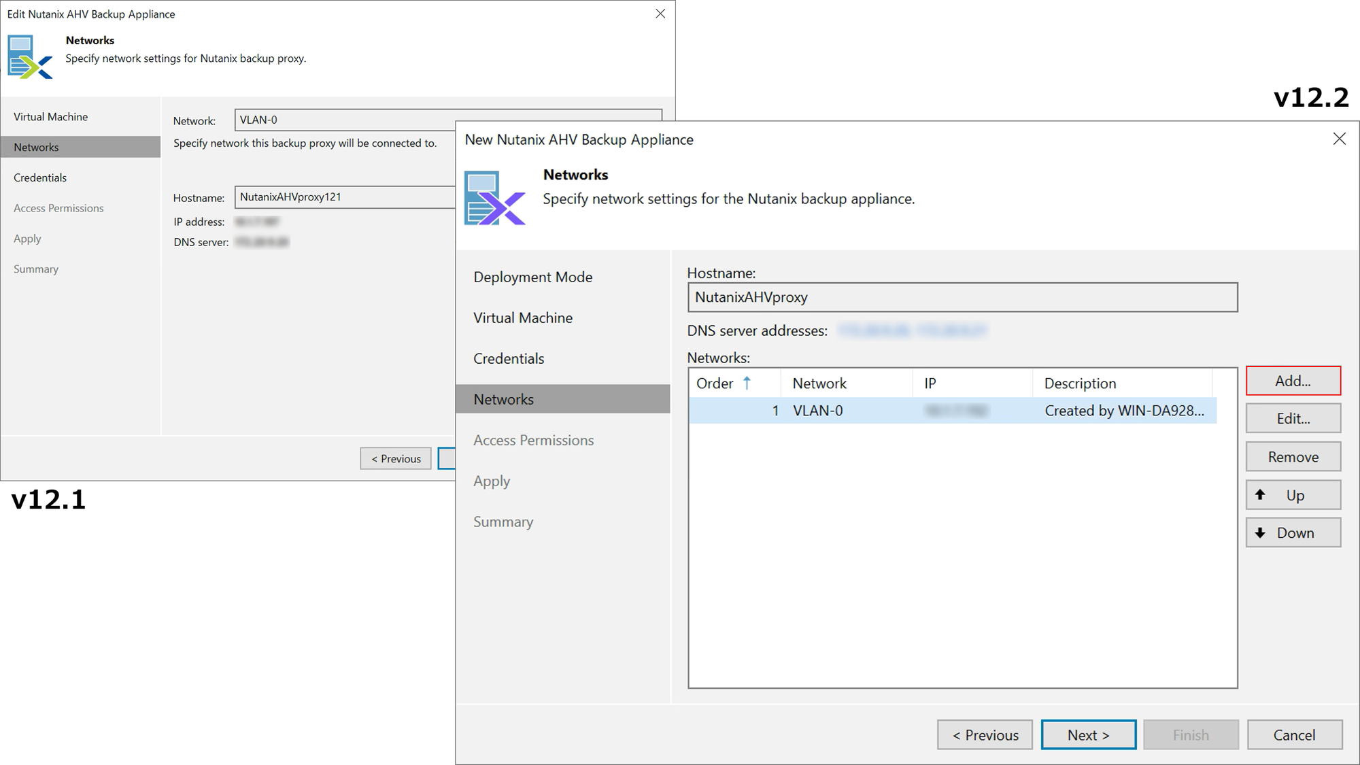Click Nutanix appliance icon in New appliance header
Image resolution: width=1360 pixels, height=765 pixels.
pyautogui.click(x=495, y=198)
